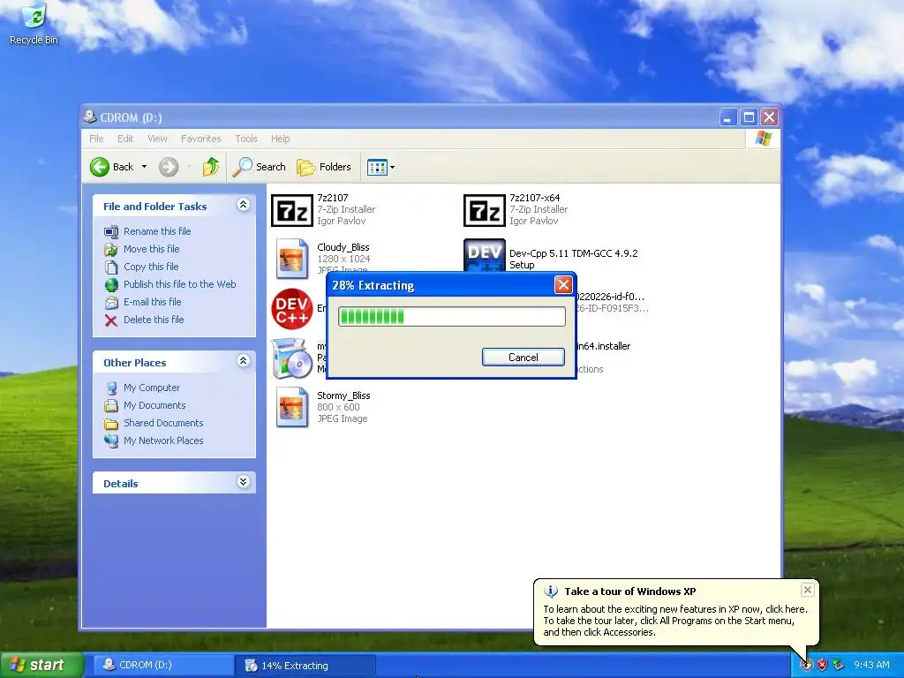Open the Favorites menu

[200, 139]
